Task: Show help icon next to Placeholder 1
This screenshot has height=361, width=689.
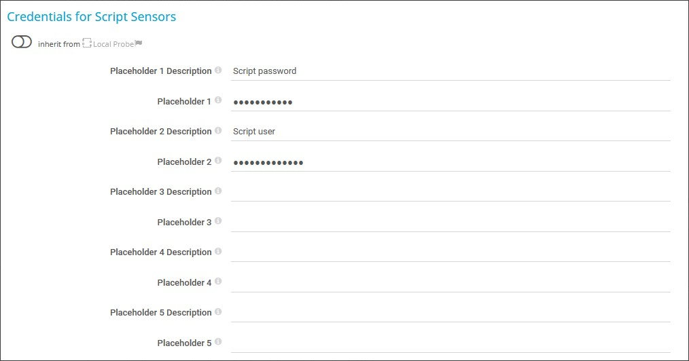Action: click(x=218, y=100)
